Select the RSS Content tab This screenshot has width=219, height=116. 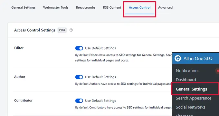pos(112,7)
